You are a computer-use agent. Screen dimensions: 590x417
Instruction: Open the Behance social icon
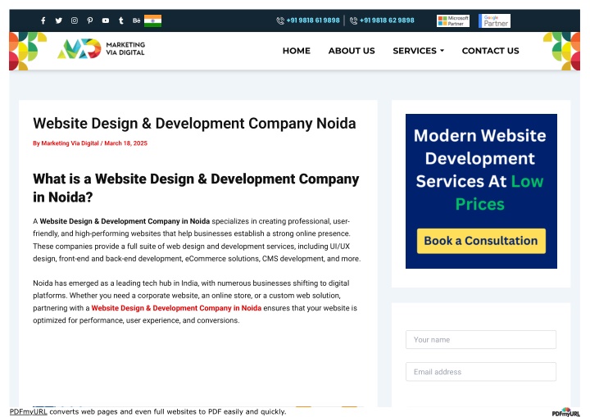click(x=136, y=20)
